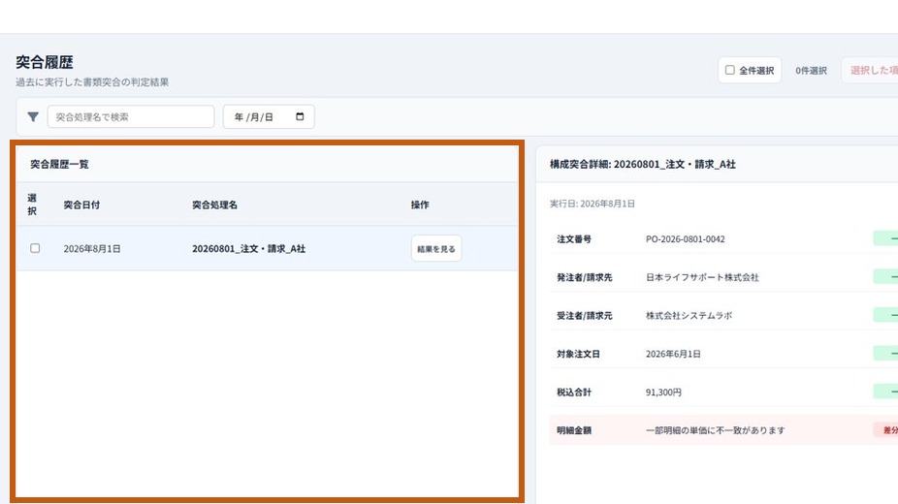Viewport: 898px width, 504px height.
Task: Click the partially visible 選択した項 button
Action: tap(872, 71)
